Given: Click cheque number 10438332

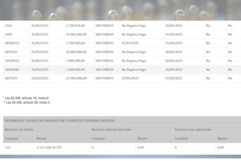Looking at the screenshot, I should pos(12,61).
